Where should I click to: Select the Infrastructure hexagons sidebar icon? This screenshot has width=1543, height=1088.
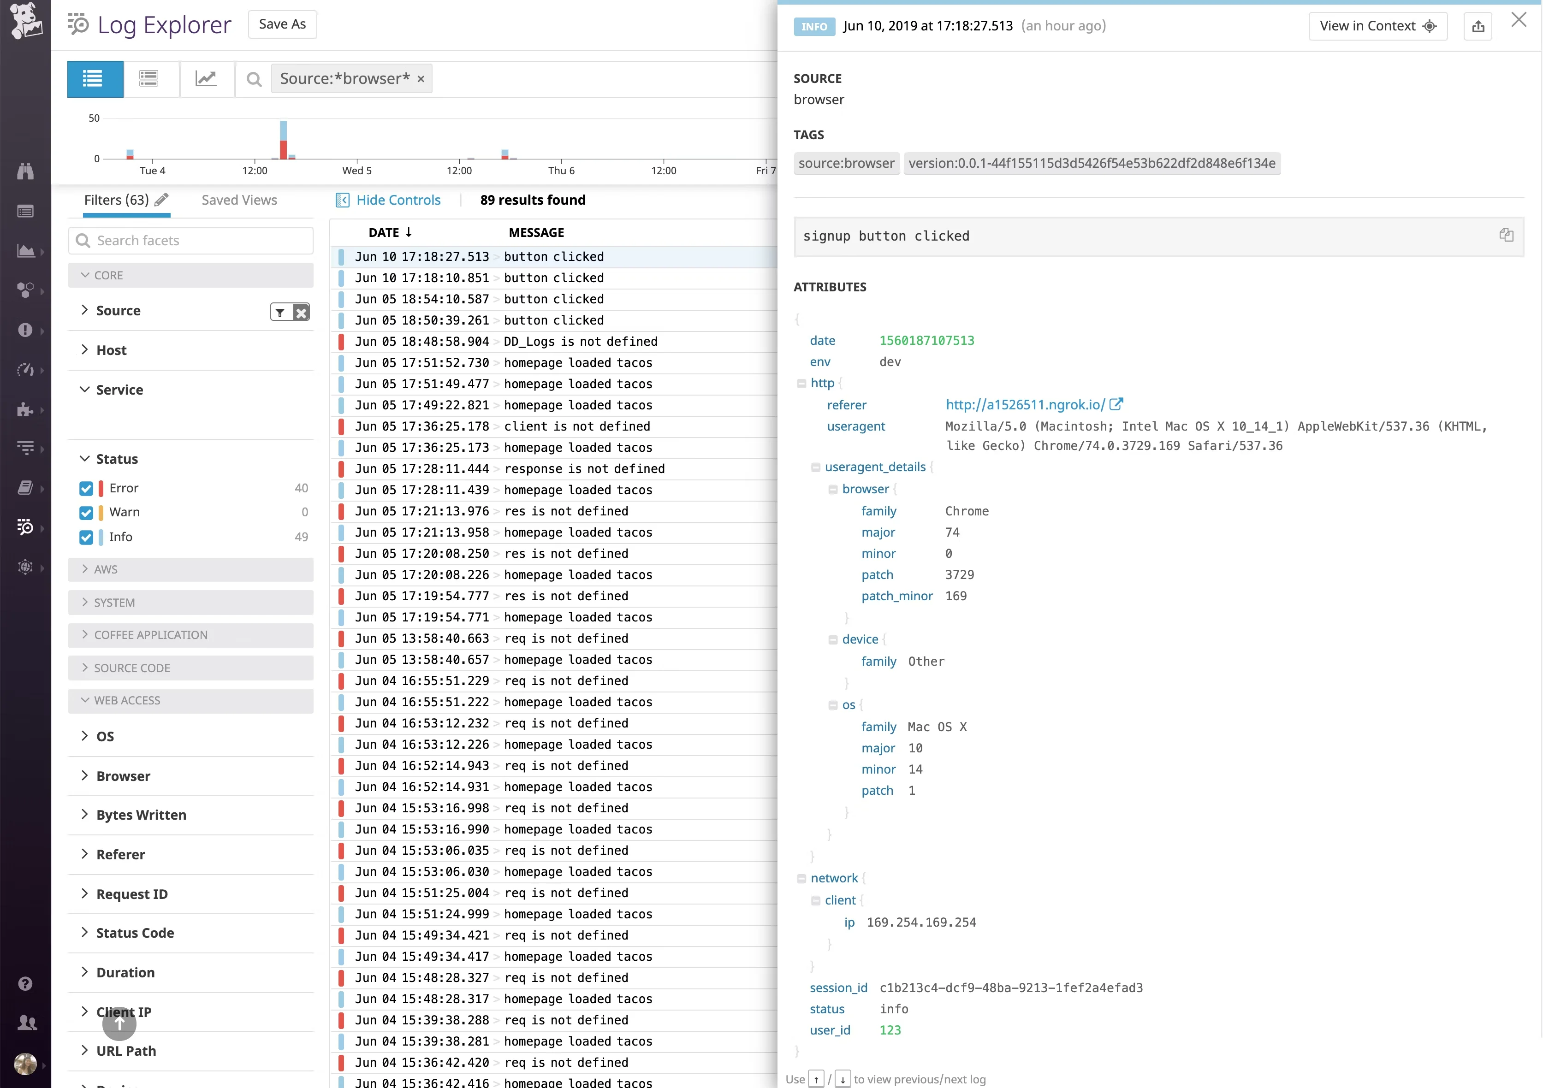[25, 291]
